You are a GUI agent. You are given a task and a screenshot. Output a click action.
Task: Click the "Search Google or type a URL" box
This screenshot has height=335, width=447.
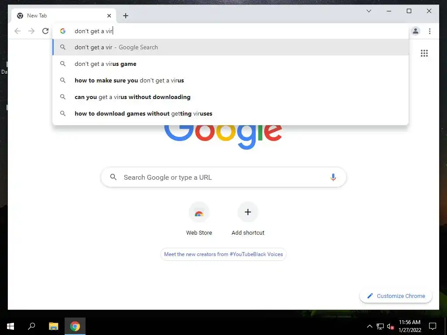tap(223, 177)
